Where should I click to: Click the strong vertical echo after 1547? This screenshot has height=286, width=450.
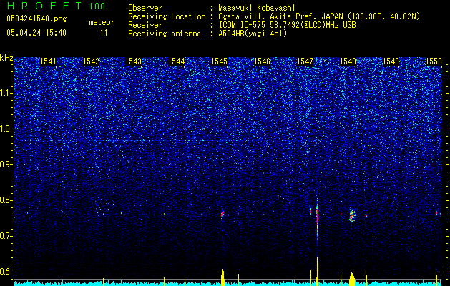317,218
